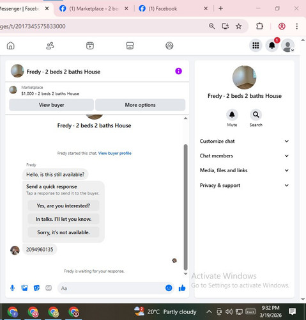Go to Facebook Home icon
This screenshot has width=306, height=320.
(11, 45)
